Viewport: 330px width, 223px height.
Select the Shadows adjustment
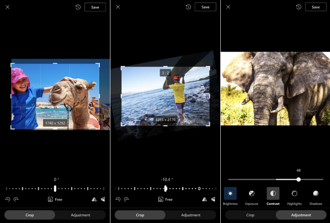pyautogui.click(x=316, y=196)
